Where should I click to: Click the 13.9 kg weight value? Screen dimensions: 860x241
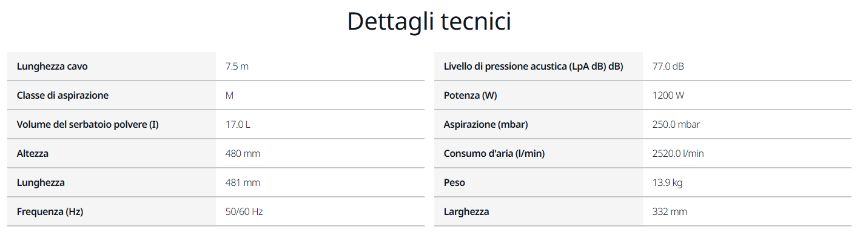667,182
